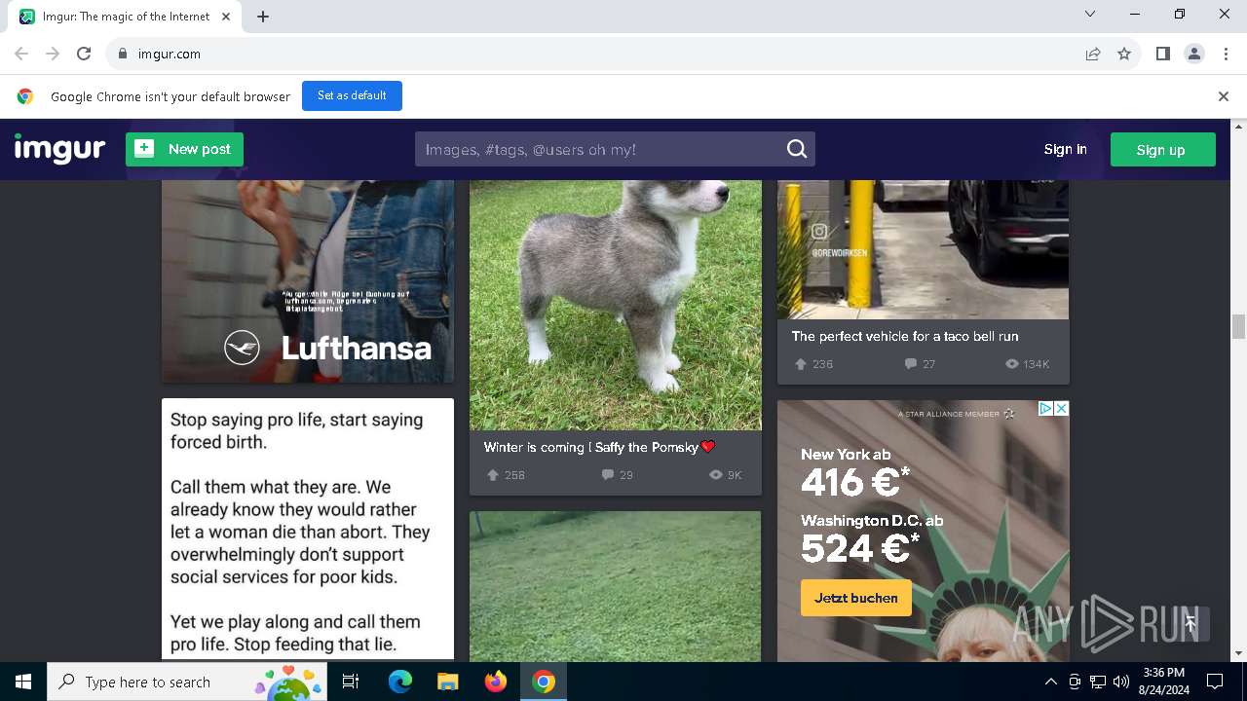Click the search magnifier icon
This screenshot has width=1247, height=701.
click(x=797, y=149)
